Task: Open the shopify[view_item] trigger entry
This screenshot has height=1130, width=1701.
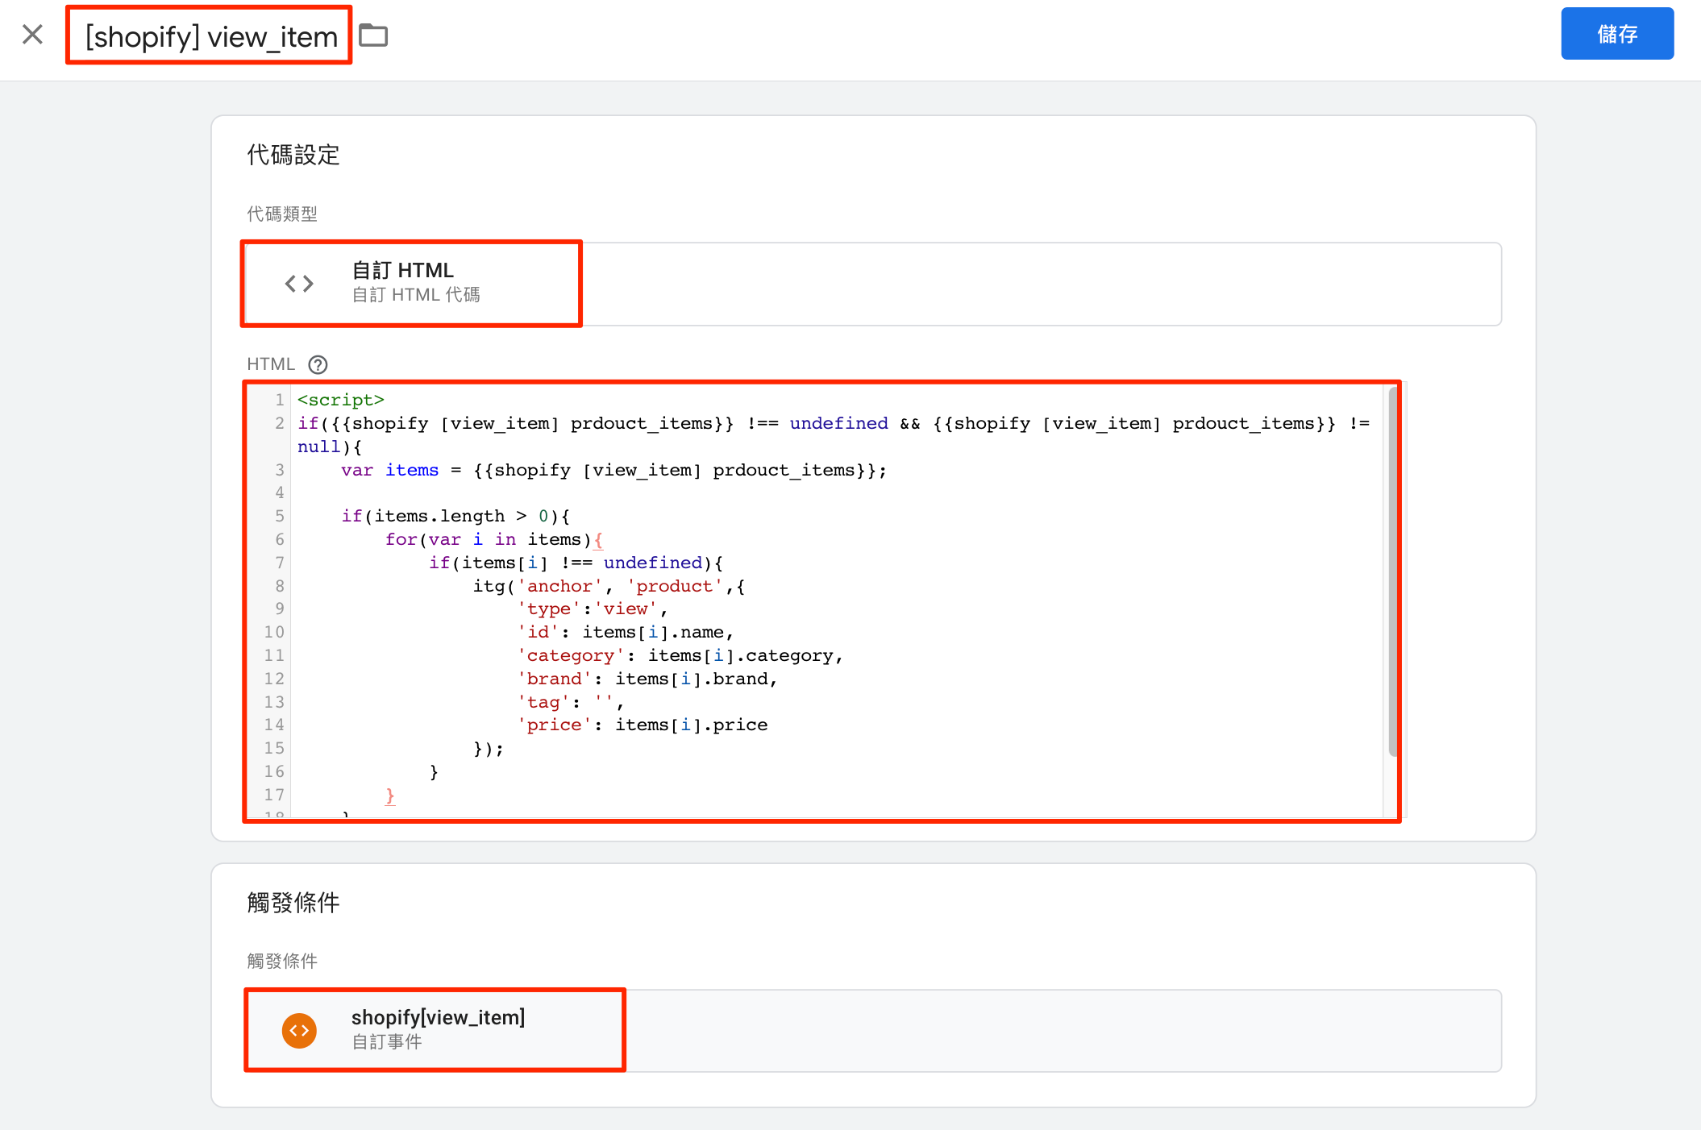Action: (x=438, y=1029)
